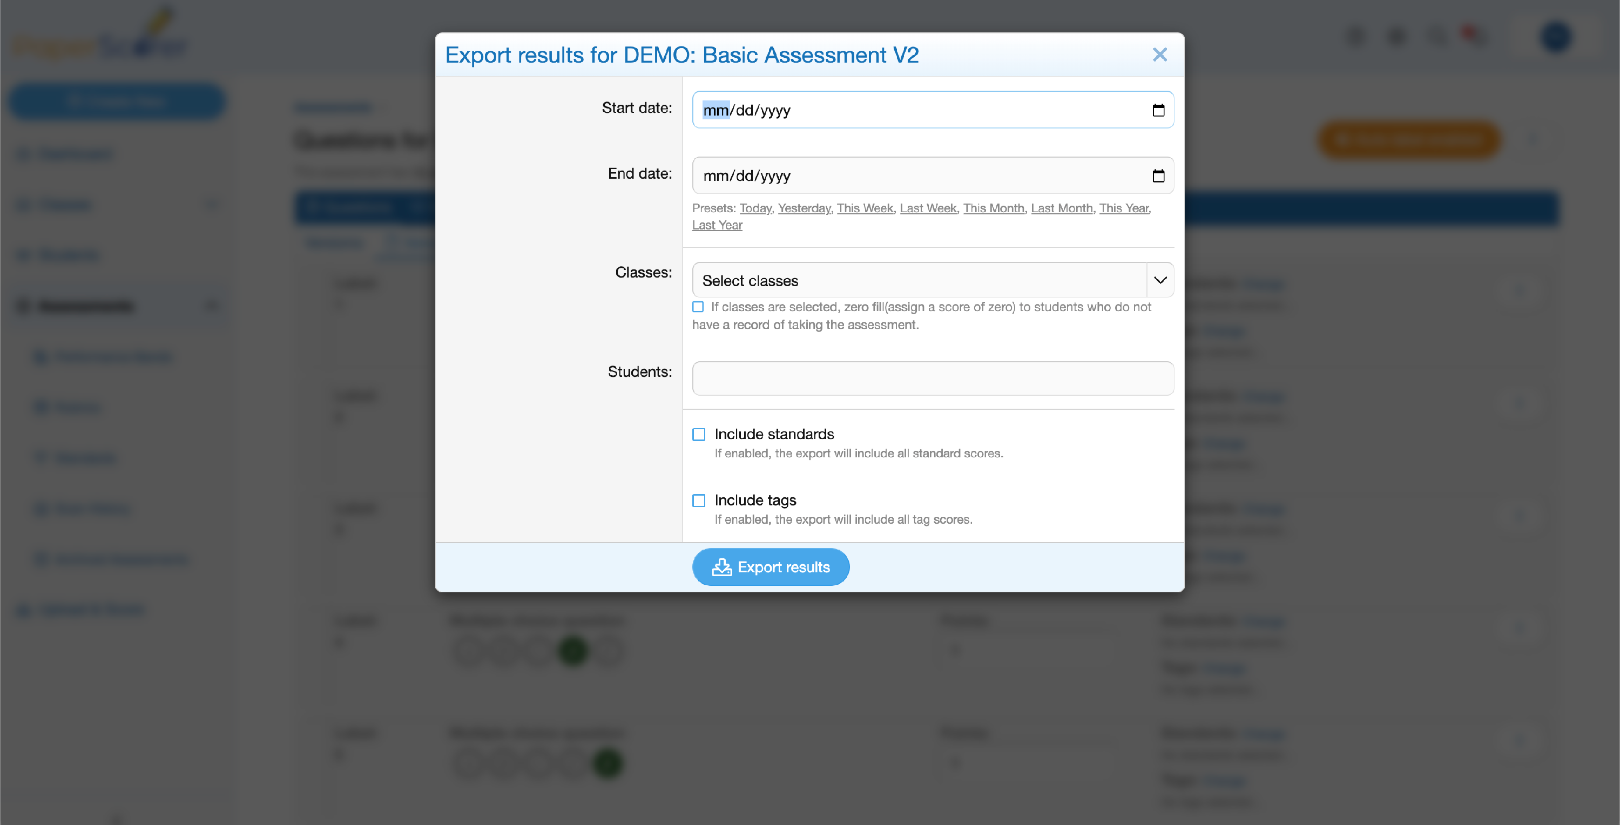Select the mm segment of Start date
1620x825 pixels.
point(715,110)
